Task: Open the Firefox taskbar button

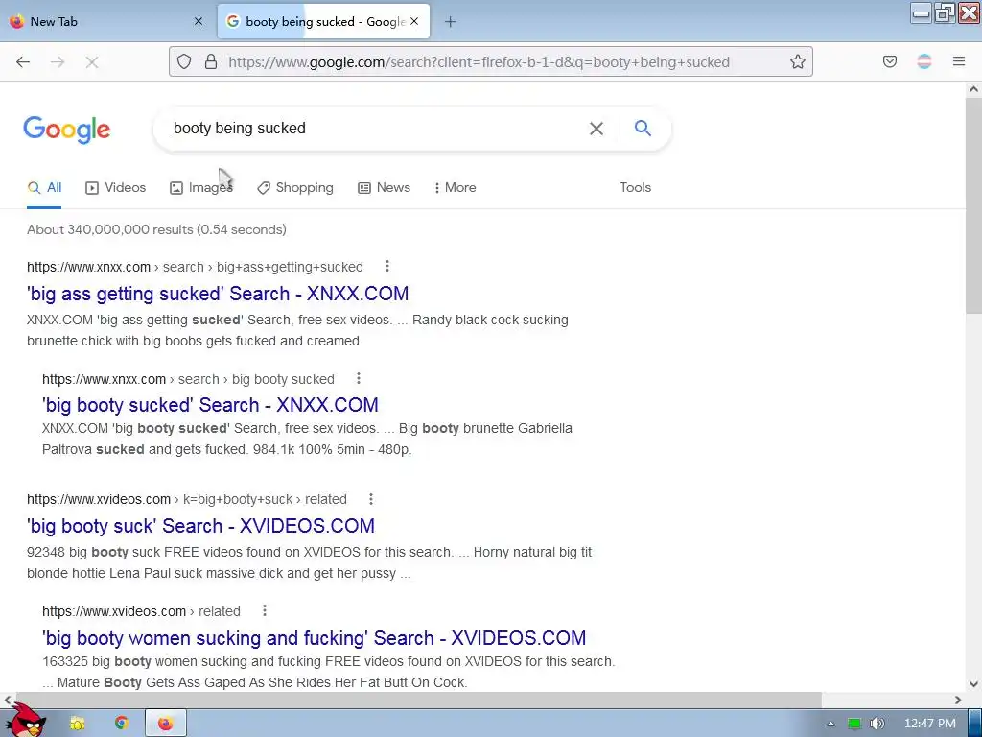Action: [x=165, y=724]
